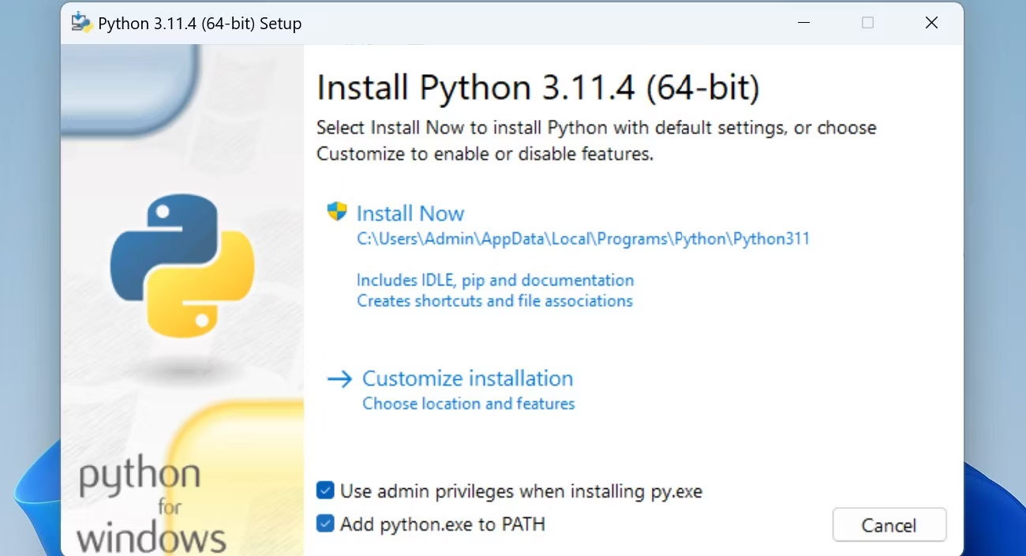Start installation with Install Now
This screenshot has width=1026, height=556.
(x=410, y=214)
